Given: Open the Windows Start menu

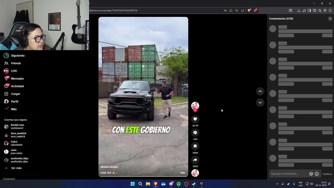Looking at the screenshot, I should (x=133, y=184).
